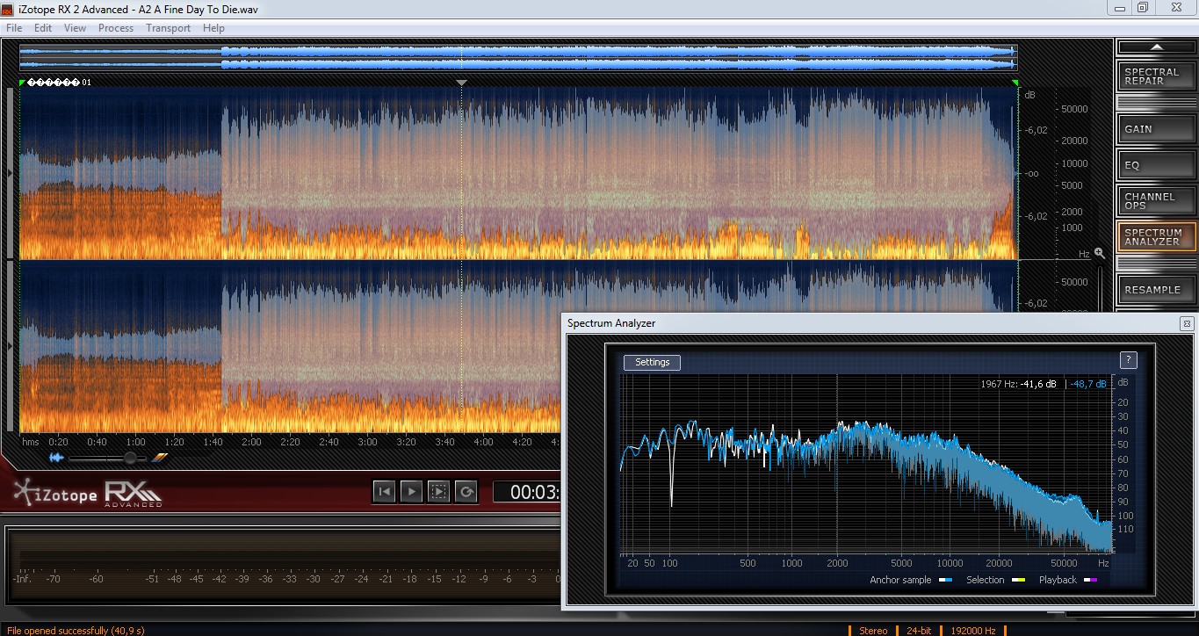Click the green start marker at left
The height and width of the screenshot is (636, 1199).
tap(23, 83)
